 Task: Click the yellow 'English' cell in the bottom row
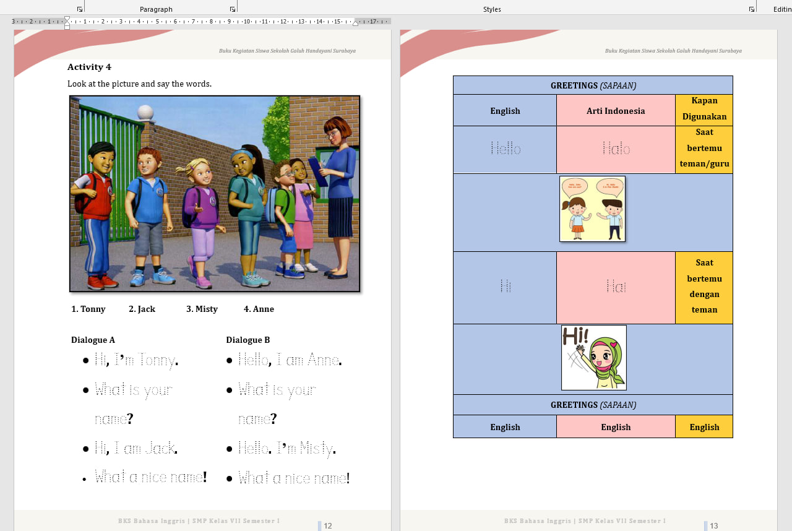[x=704, y=427]
